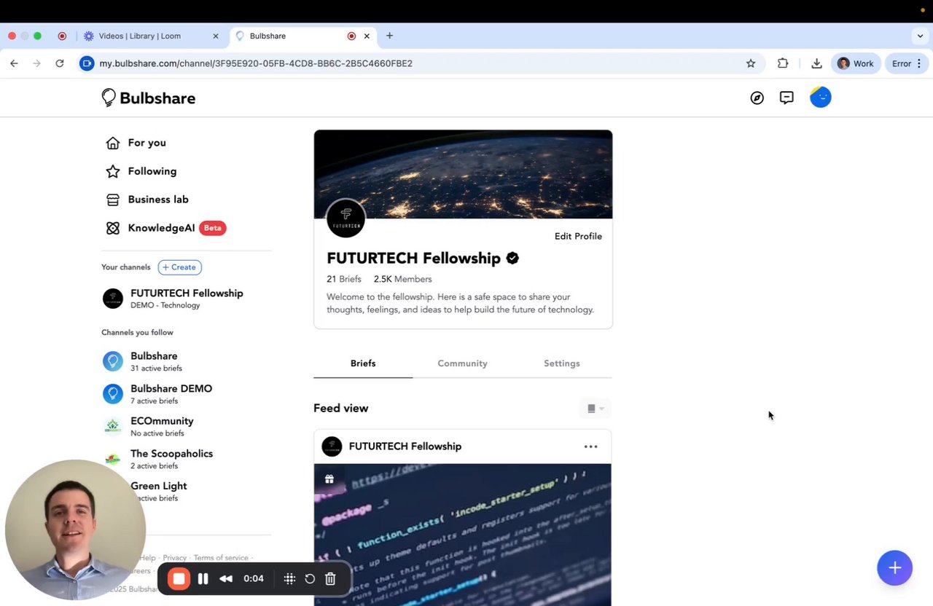Open FUTURTECH Fellowship in Your channels

(173, 298)
